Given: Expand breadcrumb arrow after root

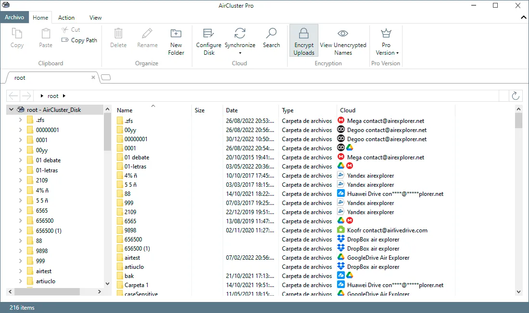Looking at the screenshot, I should coord(64,96).
